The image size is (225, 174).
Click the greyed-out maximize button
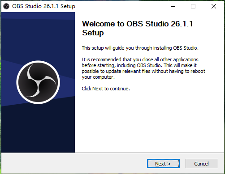[193, 6]
